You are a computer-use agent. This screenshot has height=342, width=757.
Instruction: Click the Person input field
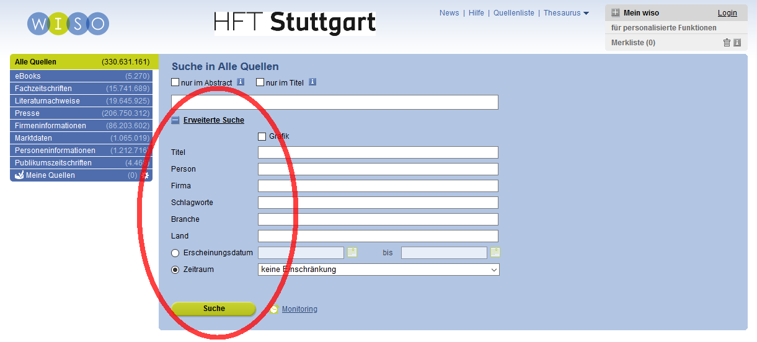[x=378, y=169]
